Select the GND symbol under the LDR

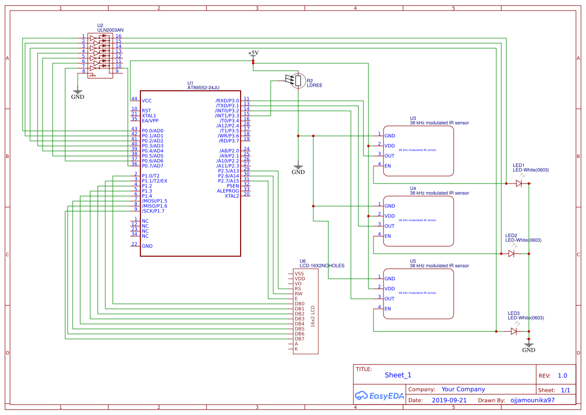pos(298,169)
